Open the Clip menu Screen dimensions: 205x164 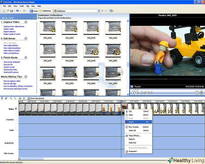pos(28,6)
